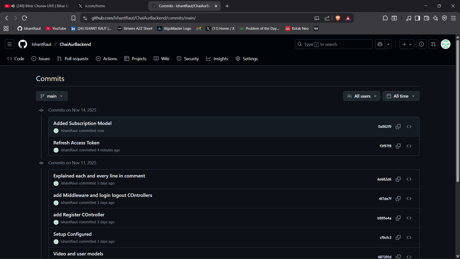Open 'Explained each and every line in comment' commit
This screenshot has width=460, height=259.
click(99, 176)
